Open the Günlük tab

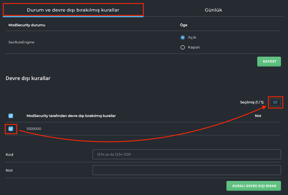point(213,10)
